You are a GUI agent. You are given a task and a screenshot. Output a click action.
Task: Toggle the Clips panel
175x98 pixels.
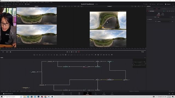point(21,4)
